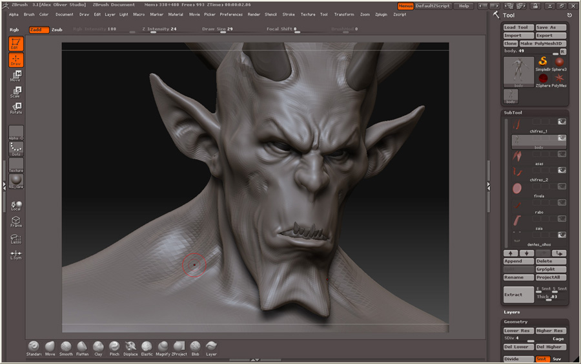Collapse right tray with divider arrow
The image size is (581, 364).
pos(489,187)
